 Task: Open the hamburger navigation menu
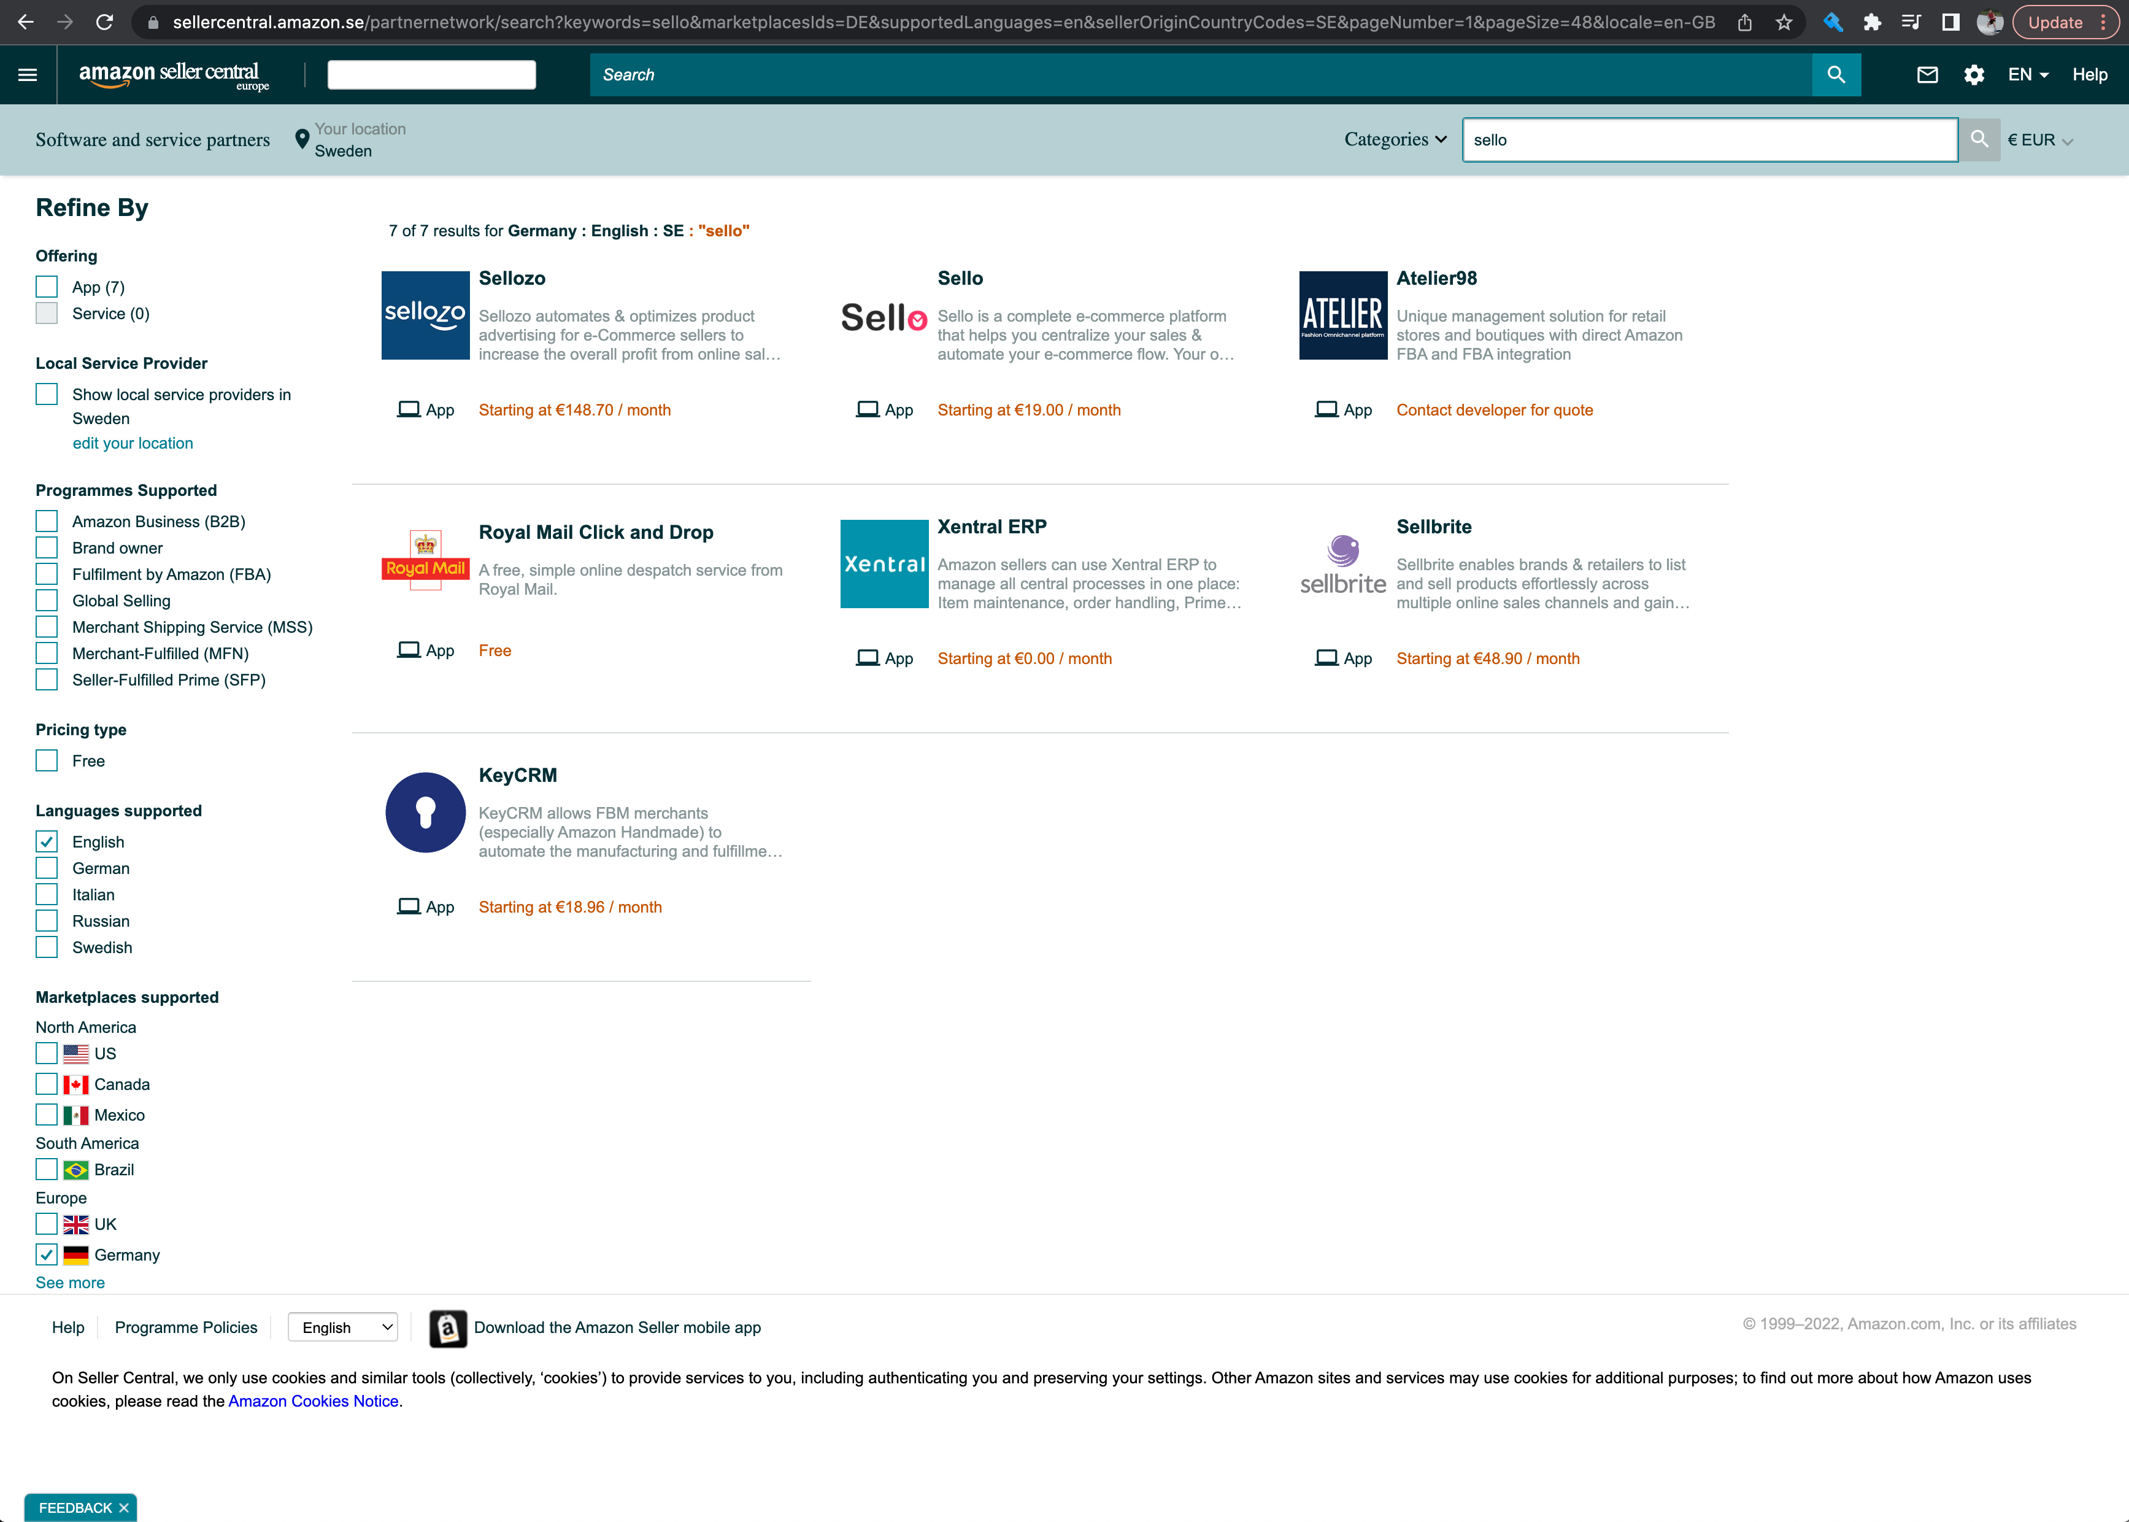[x=27, y=75]
